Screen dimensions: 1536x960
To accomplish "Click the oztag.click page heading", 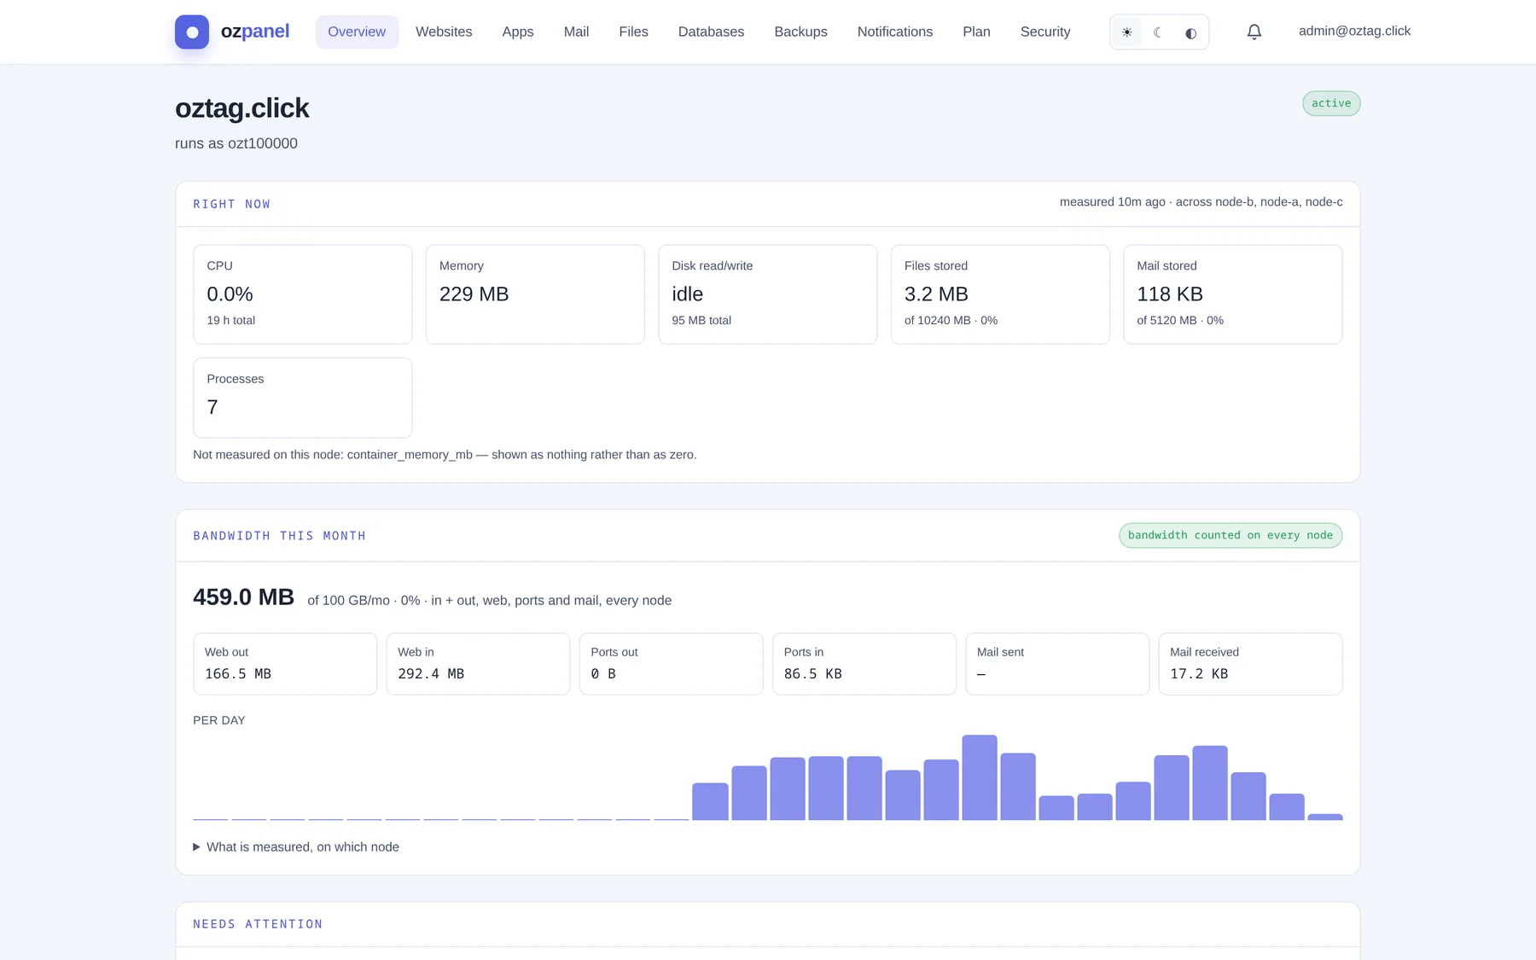I will click(242, 108).
